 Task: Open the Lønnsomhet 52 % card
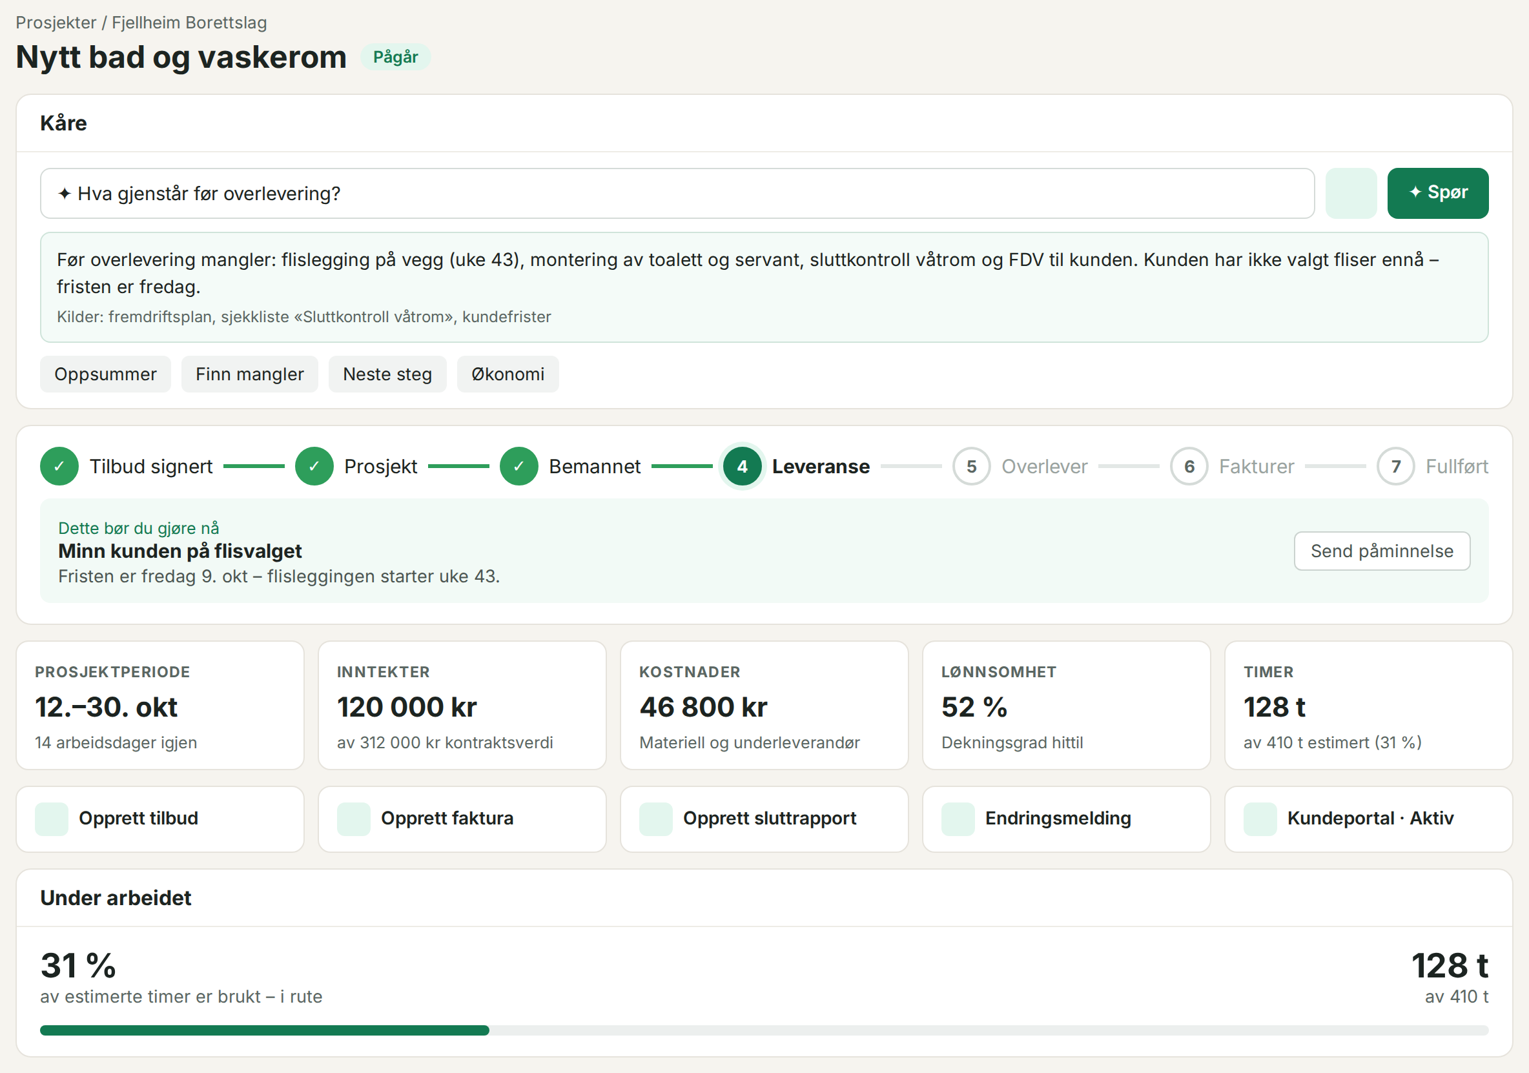tap(1066, 706)
